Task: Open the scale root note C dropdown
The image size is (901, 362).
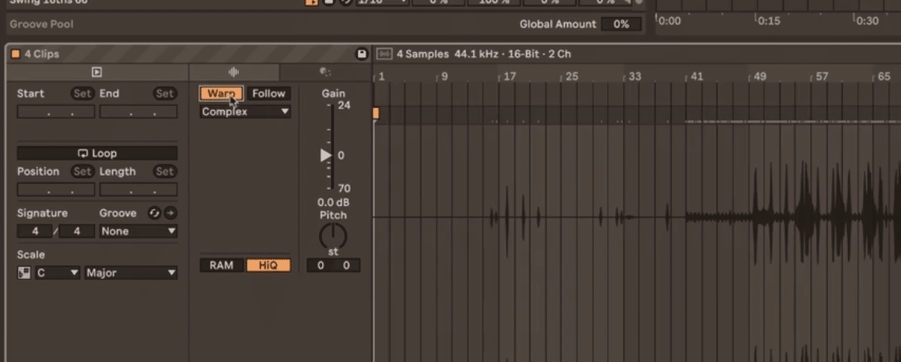Action: coord(57,273)
